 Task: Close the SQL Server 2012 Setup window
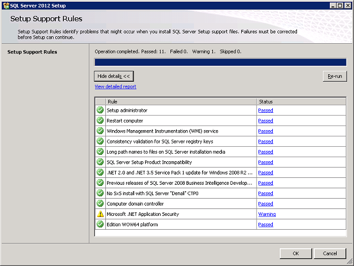348,5
